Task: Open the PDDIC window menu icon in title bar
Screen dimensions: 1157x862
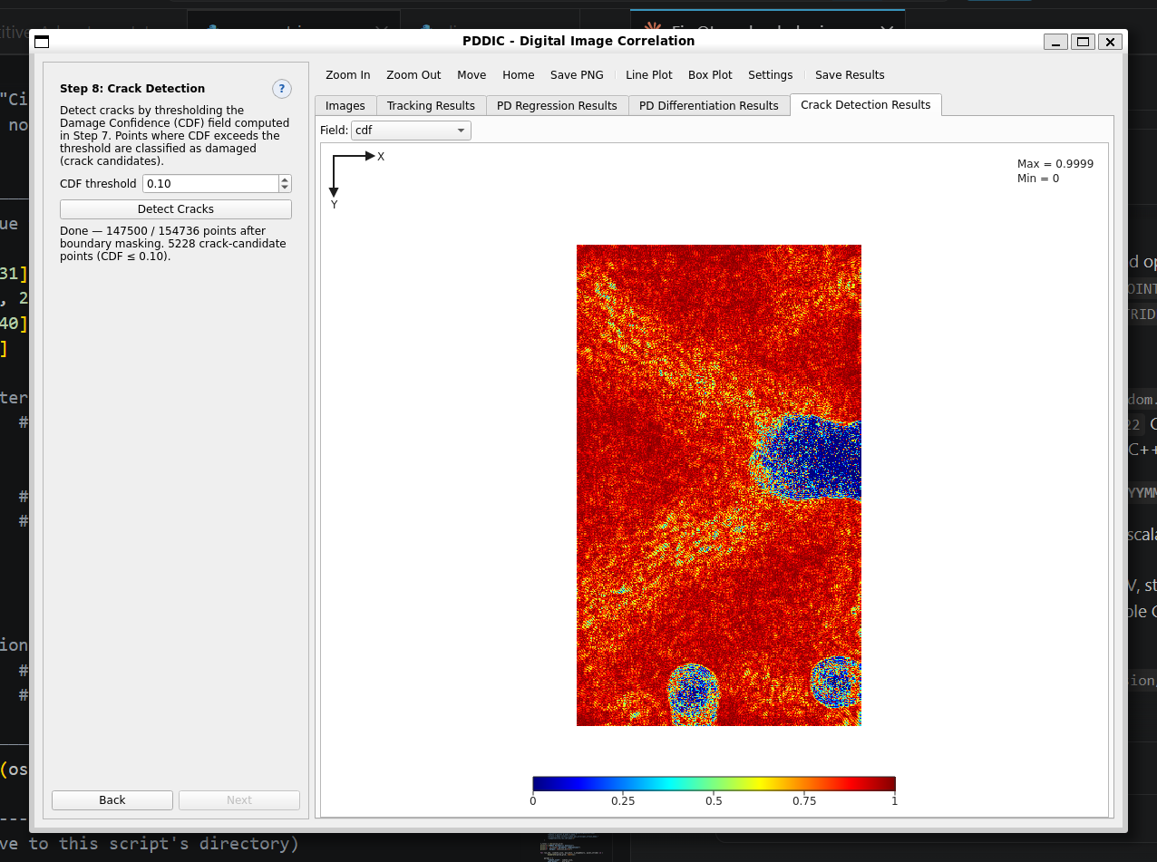Action: pos(42,42)
